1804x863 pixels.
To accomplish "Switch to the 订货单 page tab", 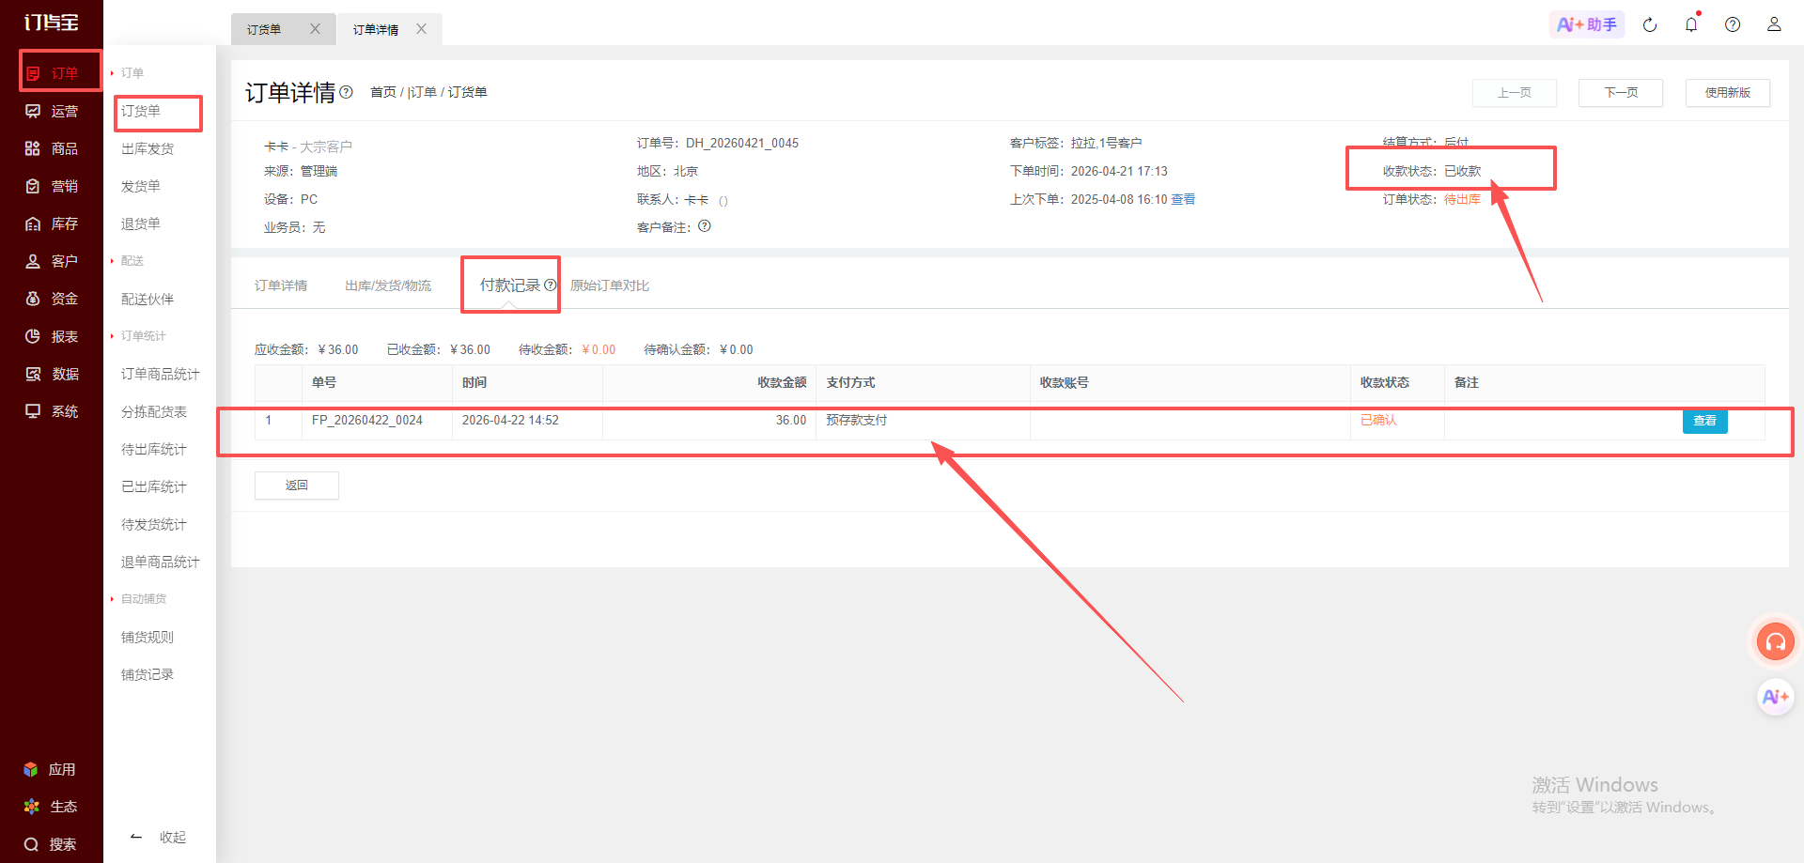I will [264, 30].
